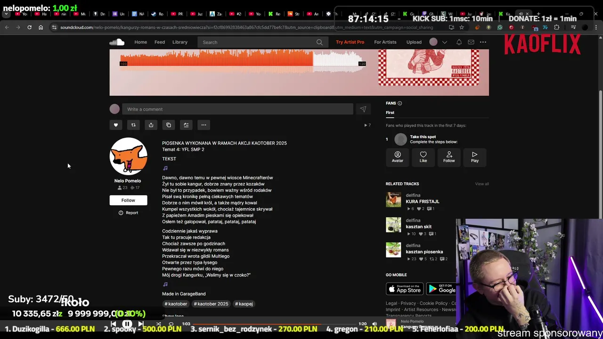Expand the profile dropdown chevron
The height and width of the screenshot is (339, 603).
(x=444, y=42)
